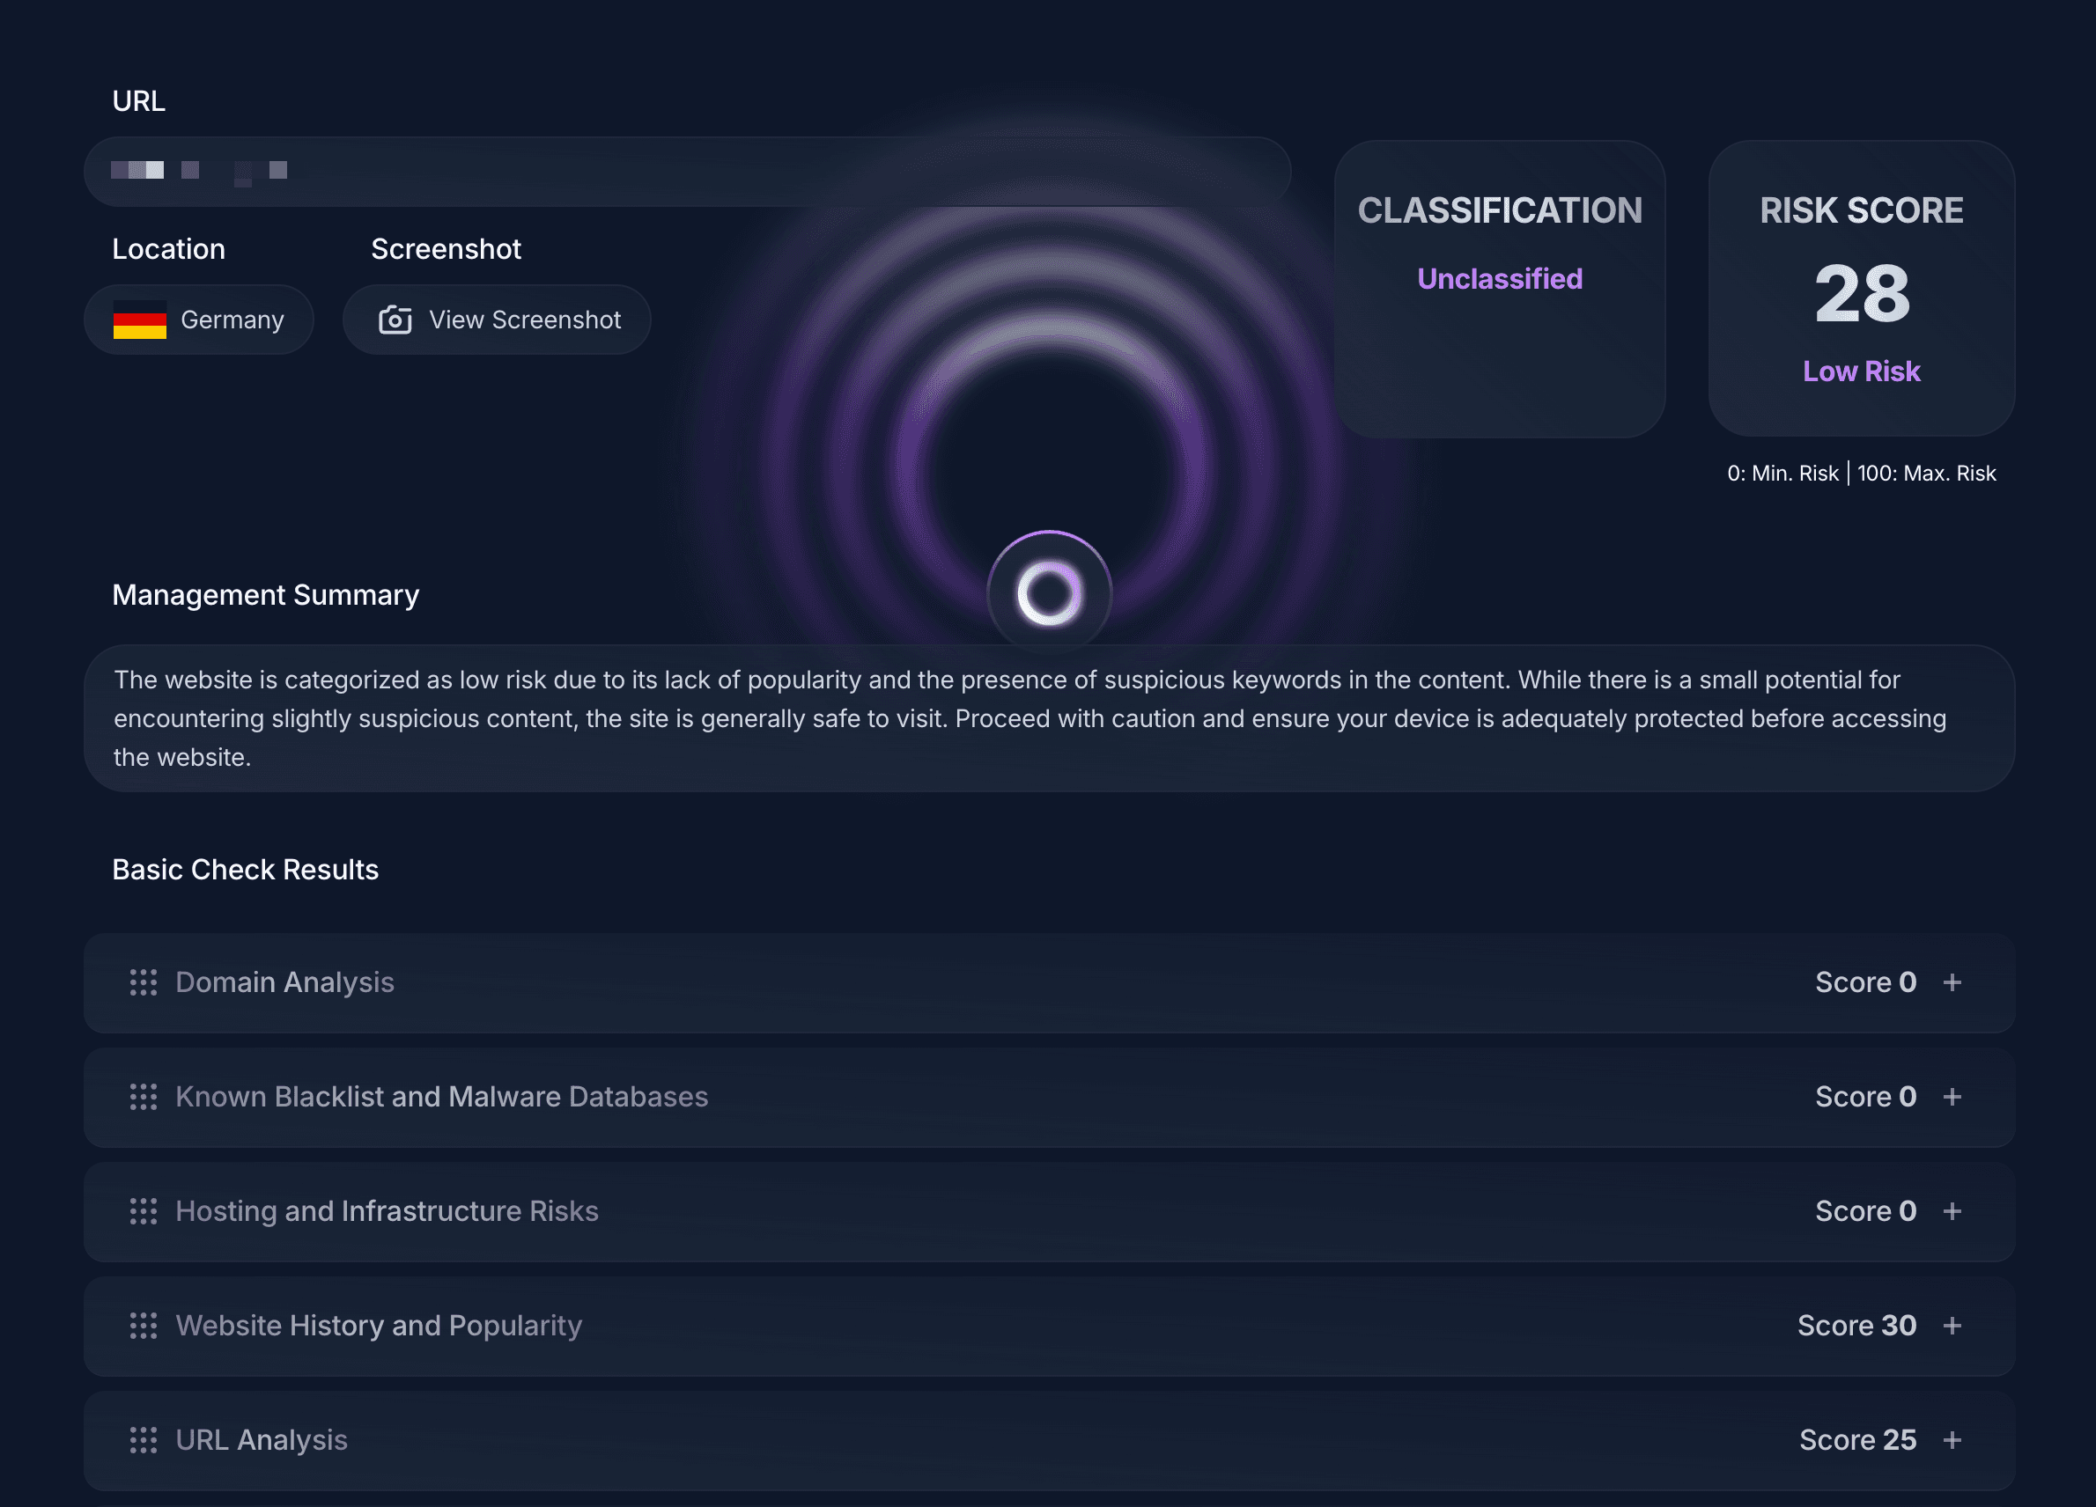
Task: Click the grid icon beside Hosting and Infrastructure Risks
Action: [x=144, y=1211]
